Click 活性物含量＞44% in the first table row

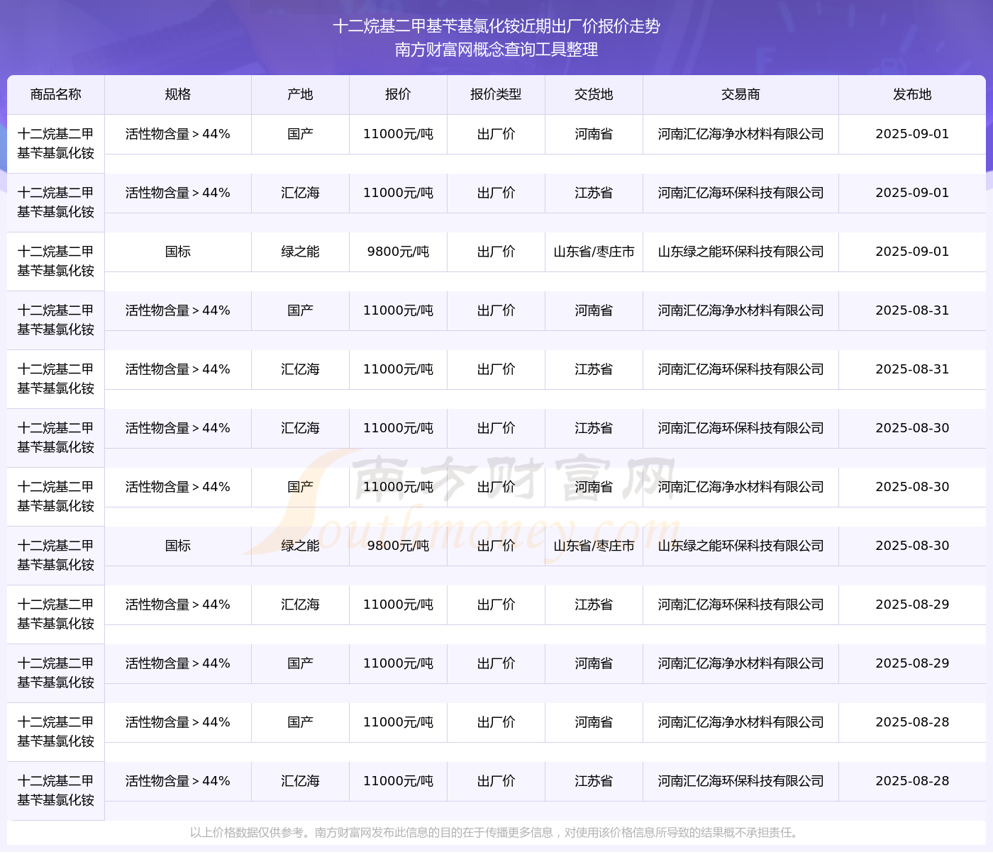(177, 134)
